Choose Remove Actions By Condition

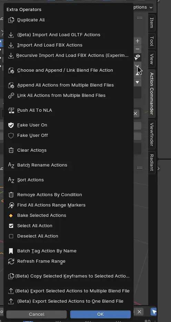[x=68, y=195]
